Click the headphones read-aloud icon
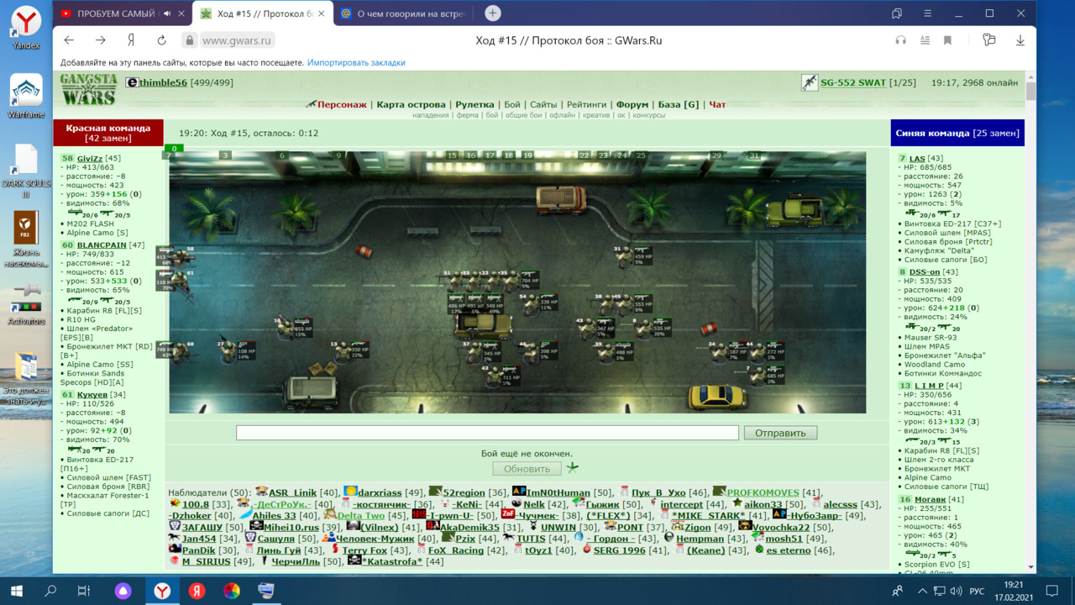 tap(901, 40)
